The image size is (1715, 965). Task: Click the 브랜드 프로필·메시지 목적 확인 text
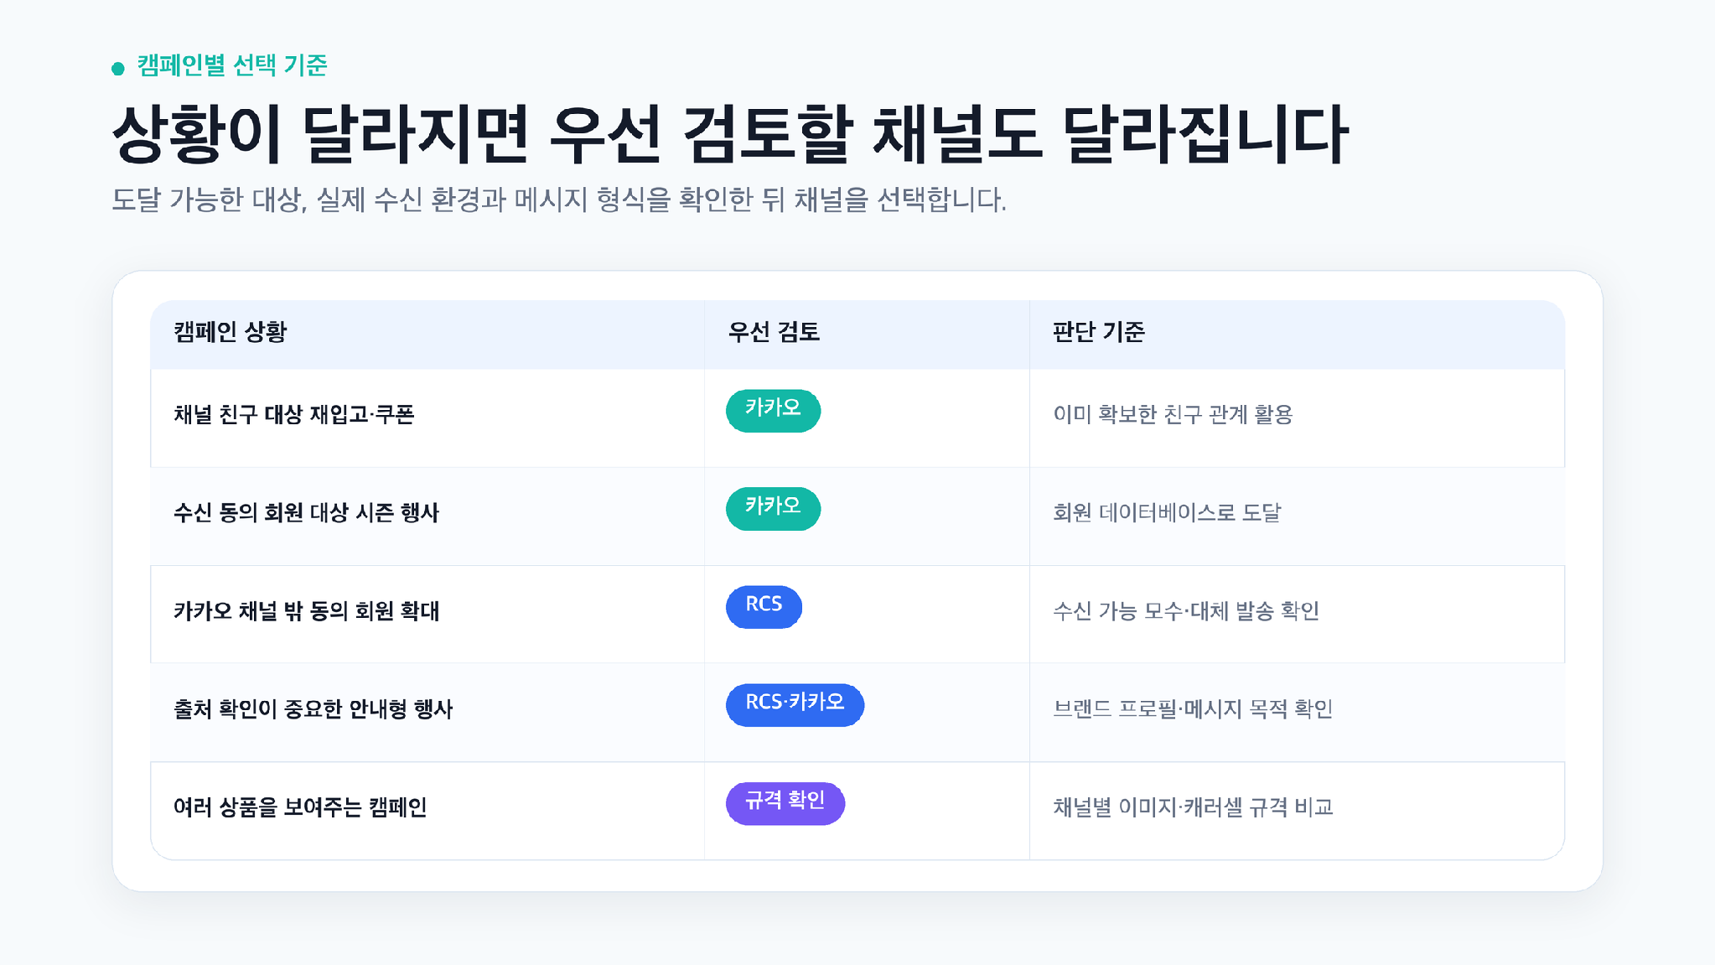(1193, 709)
